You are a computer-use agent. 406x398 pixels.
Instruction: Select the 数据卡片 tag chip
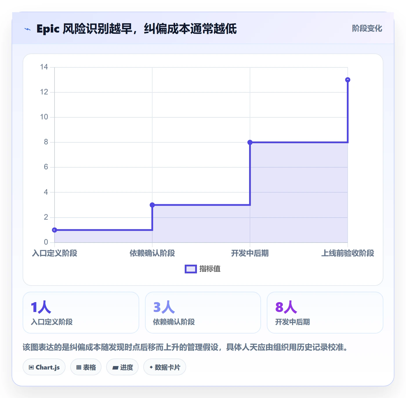165,367
